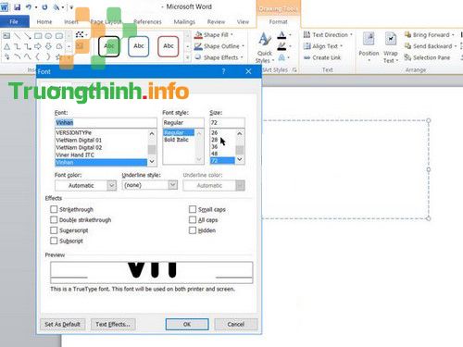The image size is (463, 347).
Task: Switch to Drawing Tools Format tab
Action: [278, 22]
